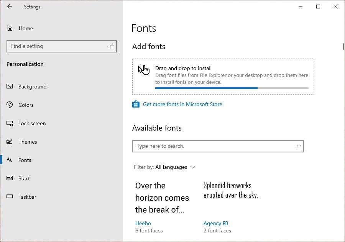Select the Colors palette icon
This screenshot has width=345, height=242.
(9, 105)
